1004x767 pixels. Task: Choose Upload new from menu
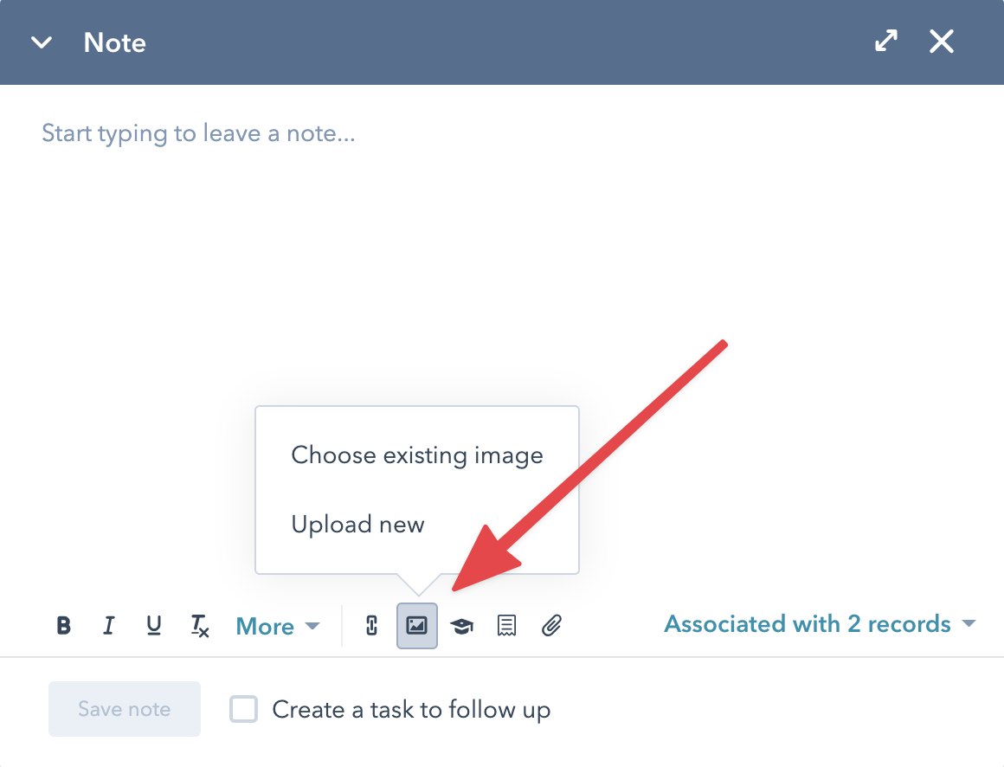(x=357, y=525)
